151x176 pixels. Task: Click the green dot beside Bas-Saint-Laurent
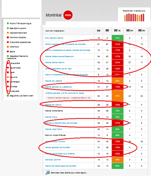(8, 28)
